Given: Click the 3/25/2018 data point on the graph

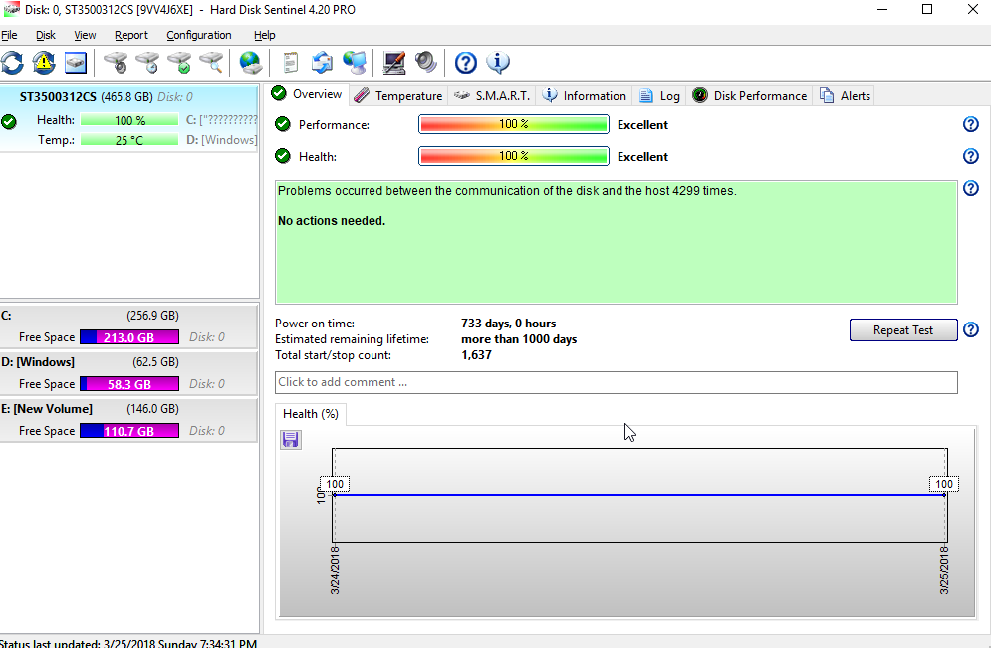Looking at the screenshot, I should pyautogui.click(x=945, y=495).
